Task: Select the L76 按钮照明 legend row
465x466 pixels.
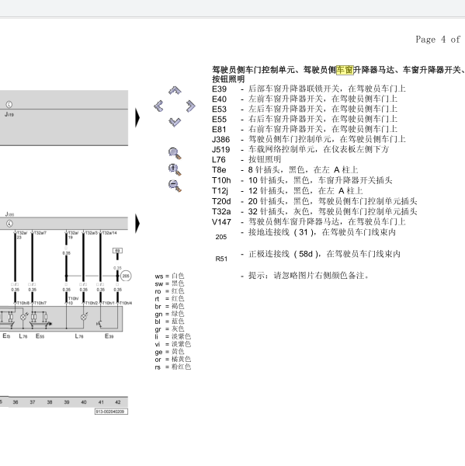Action: click(247, 159)
